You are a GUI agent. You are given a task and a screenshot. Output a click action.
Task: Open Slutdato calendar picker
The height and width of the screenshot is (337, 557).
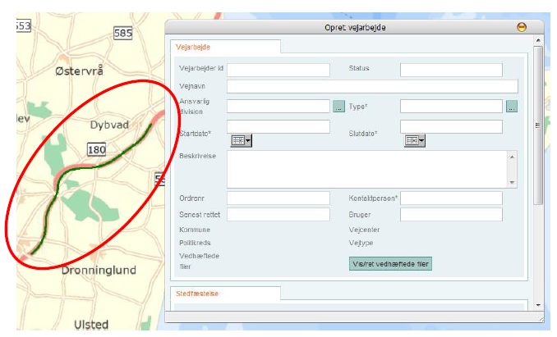click(414, 141)
